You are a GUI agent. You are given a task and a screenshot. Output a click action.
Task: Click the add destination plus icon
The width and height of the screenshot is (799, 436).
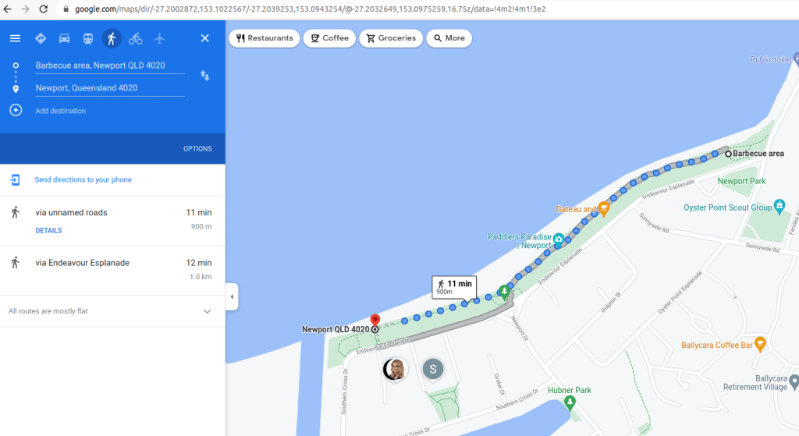click(16, 111)
